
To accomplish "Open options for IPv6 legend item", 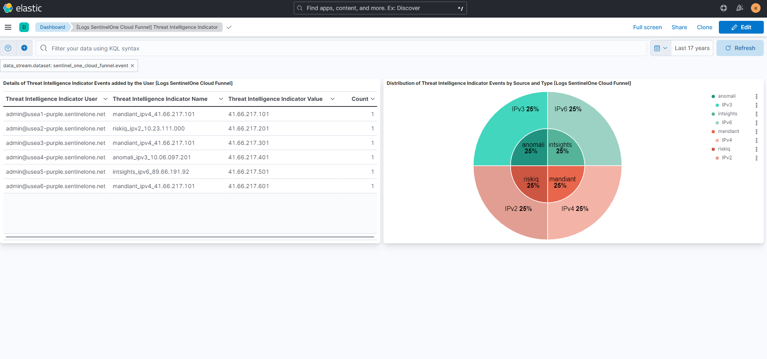I will point(757,122).
